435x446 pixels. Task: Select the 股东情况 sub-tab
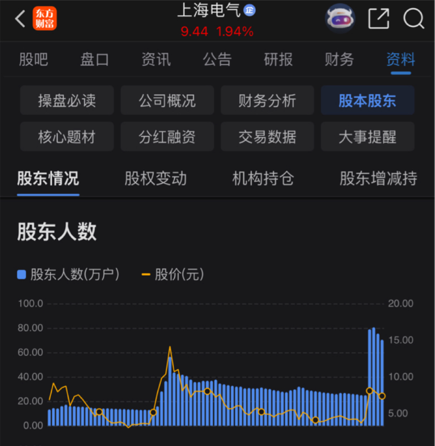coord(48,179)
